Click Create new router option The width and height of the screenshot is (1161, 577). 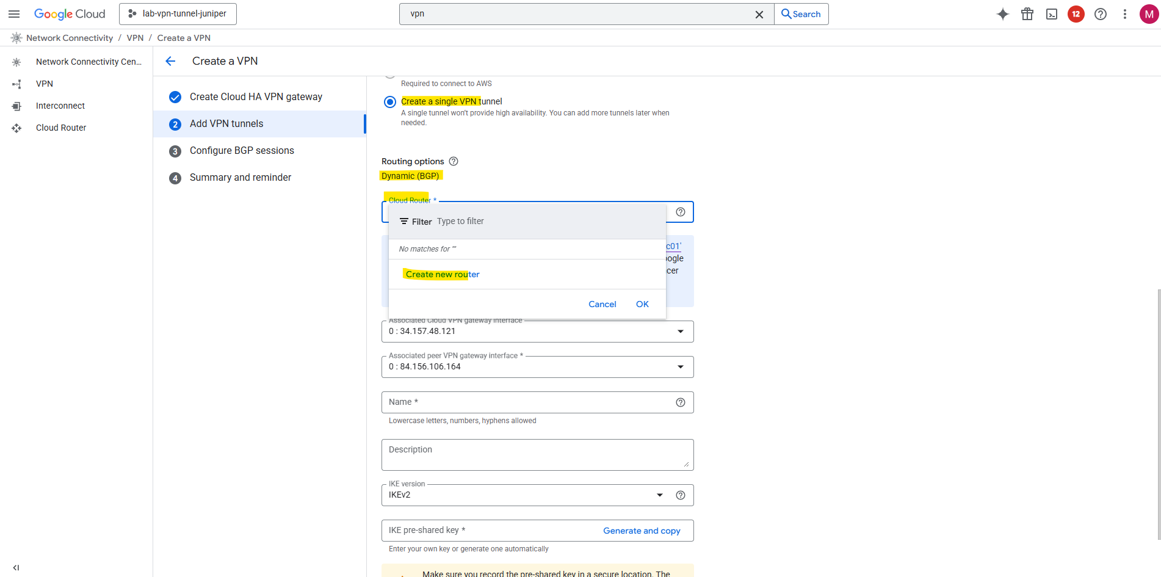tap(443, 274)
